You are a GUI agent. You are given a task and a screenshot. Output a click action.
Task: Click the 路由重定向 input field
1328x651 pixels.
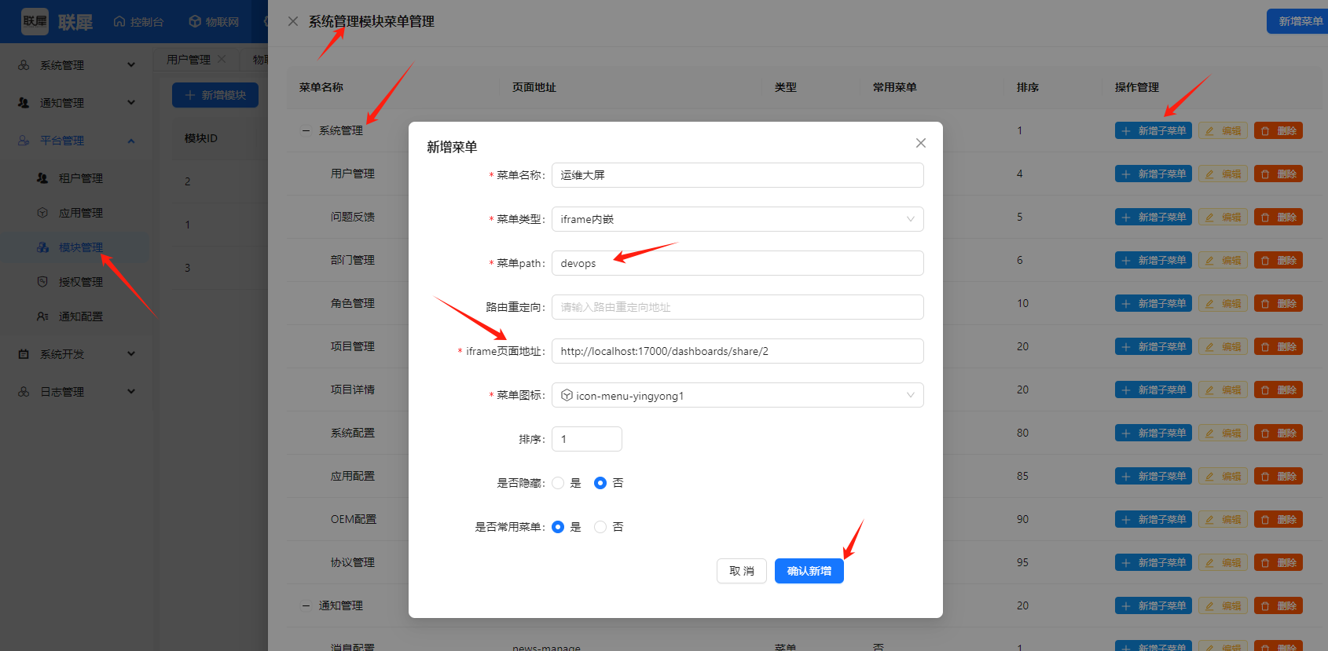tap(737, 307)
